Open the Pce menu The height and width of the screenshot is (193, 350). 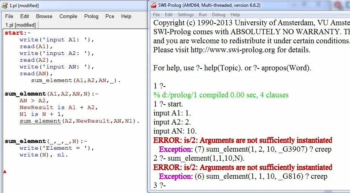(110, 16)
